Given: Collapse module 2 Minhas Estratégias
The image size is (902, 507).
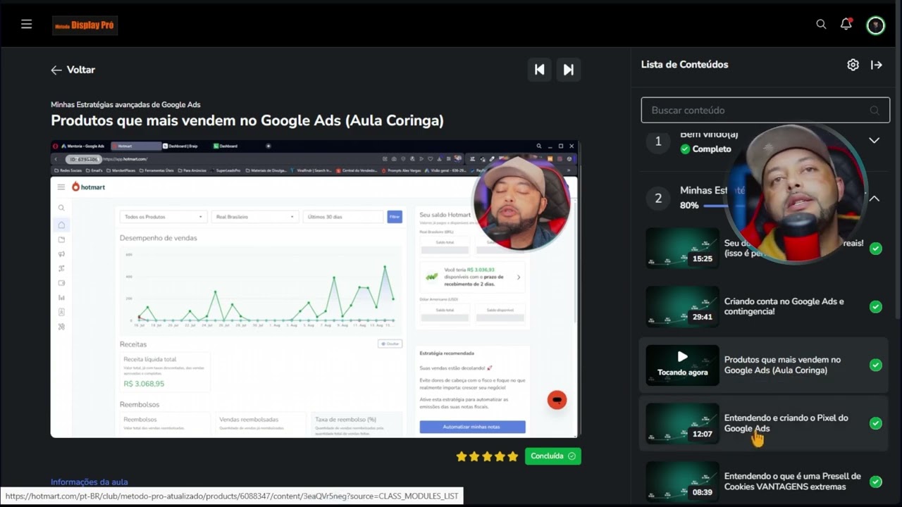Looking at the screenshot, I should point(874,199).
